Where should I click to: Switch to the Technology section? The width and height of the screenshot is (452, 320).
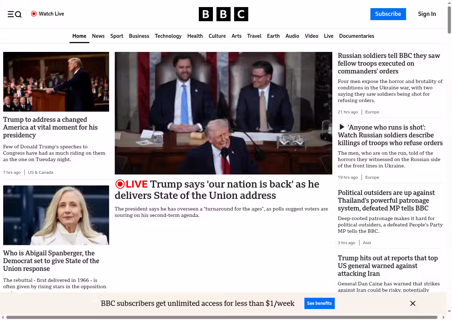[168, 36]
